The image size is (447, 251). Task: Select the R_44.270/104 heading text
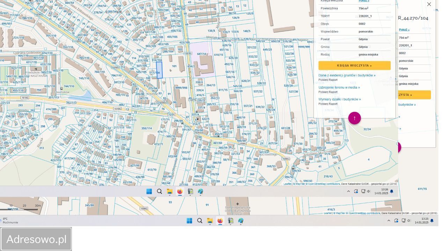[413, 18]
